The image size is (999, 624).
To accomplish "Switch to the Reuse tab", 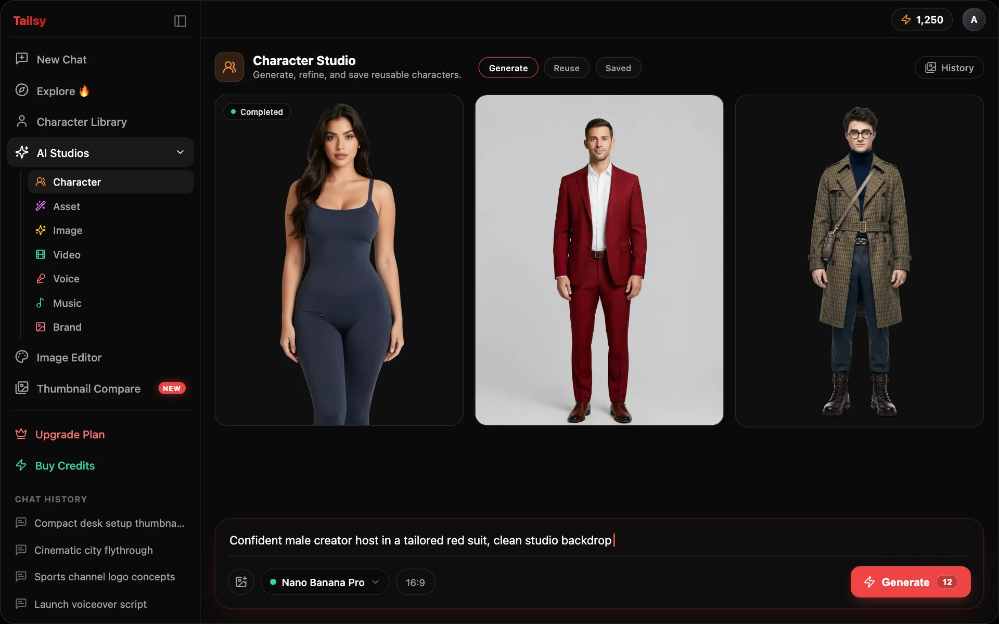I will tap(567, 68).
